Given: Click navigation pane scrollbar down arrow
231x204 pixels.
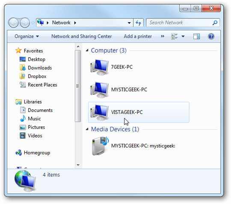Looking at the screenshot, I should pyautogui.click(x=78, y=165).
